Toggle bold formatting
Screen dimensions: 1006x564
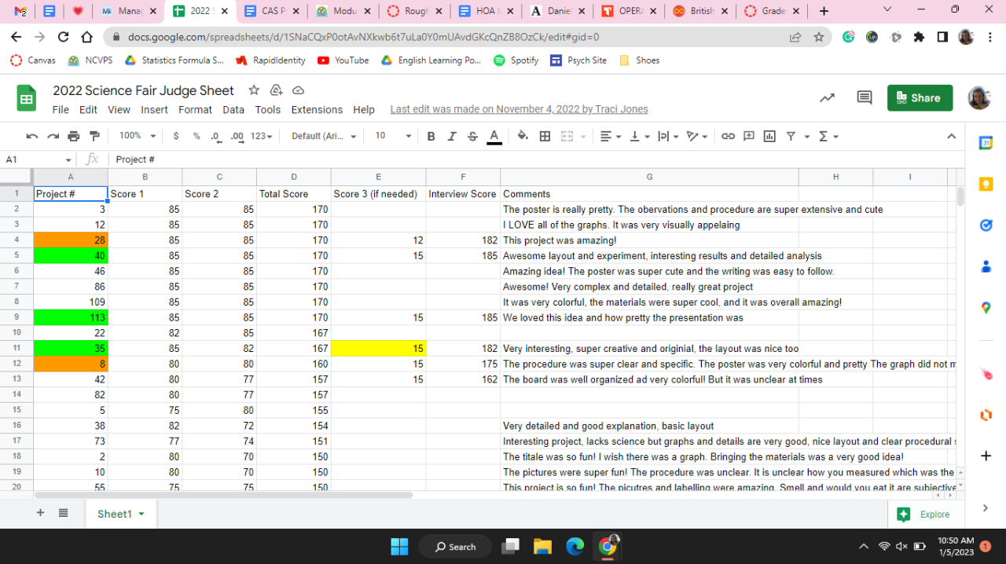tap(431, 136)
